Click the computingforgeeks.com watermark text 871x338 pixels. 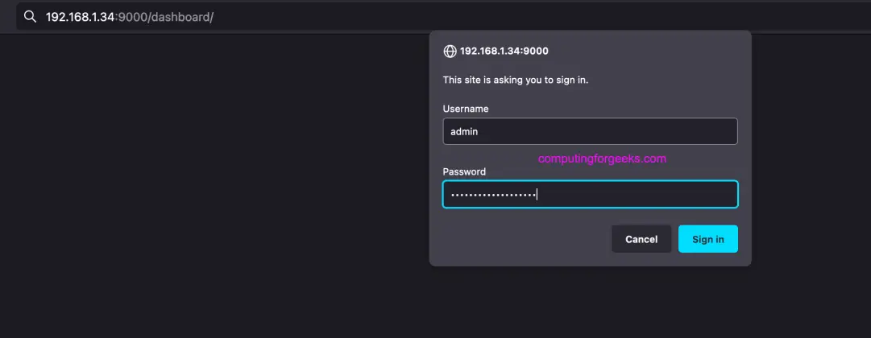[x=602, y=159]
